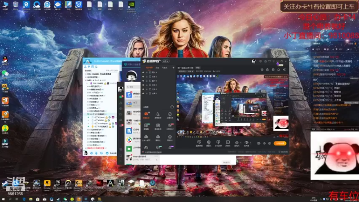The image size is (359, 202).
Task: Hide the top layer in the streaming app scene list
Action: pos(143,72)
